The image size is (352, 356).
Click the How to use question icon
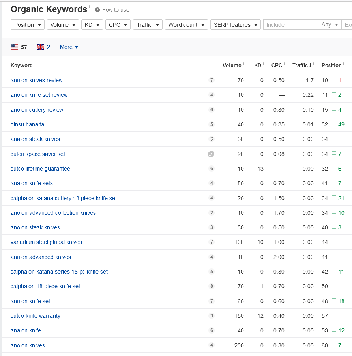pos(97,10)
